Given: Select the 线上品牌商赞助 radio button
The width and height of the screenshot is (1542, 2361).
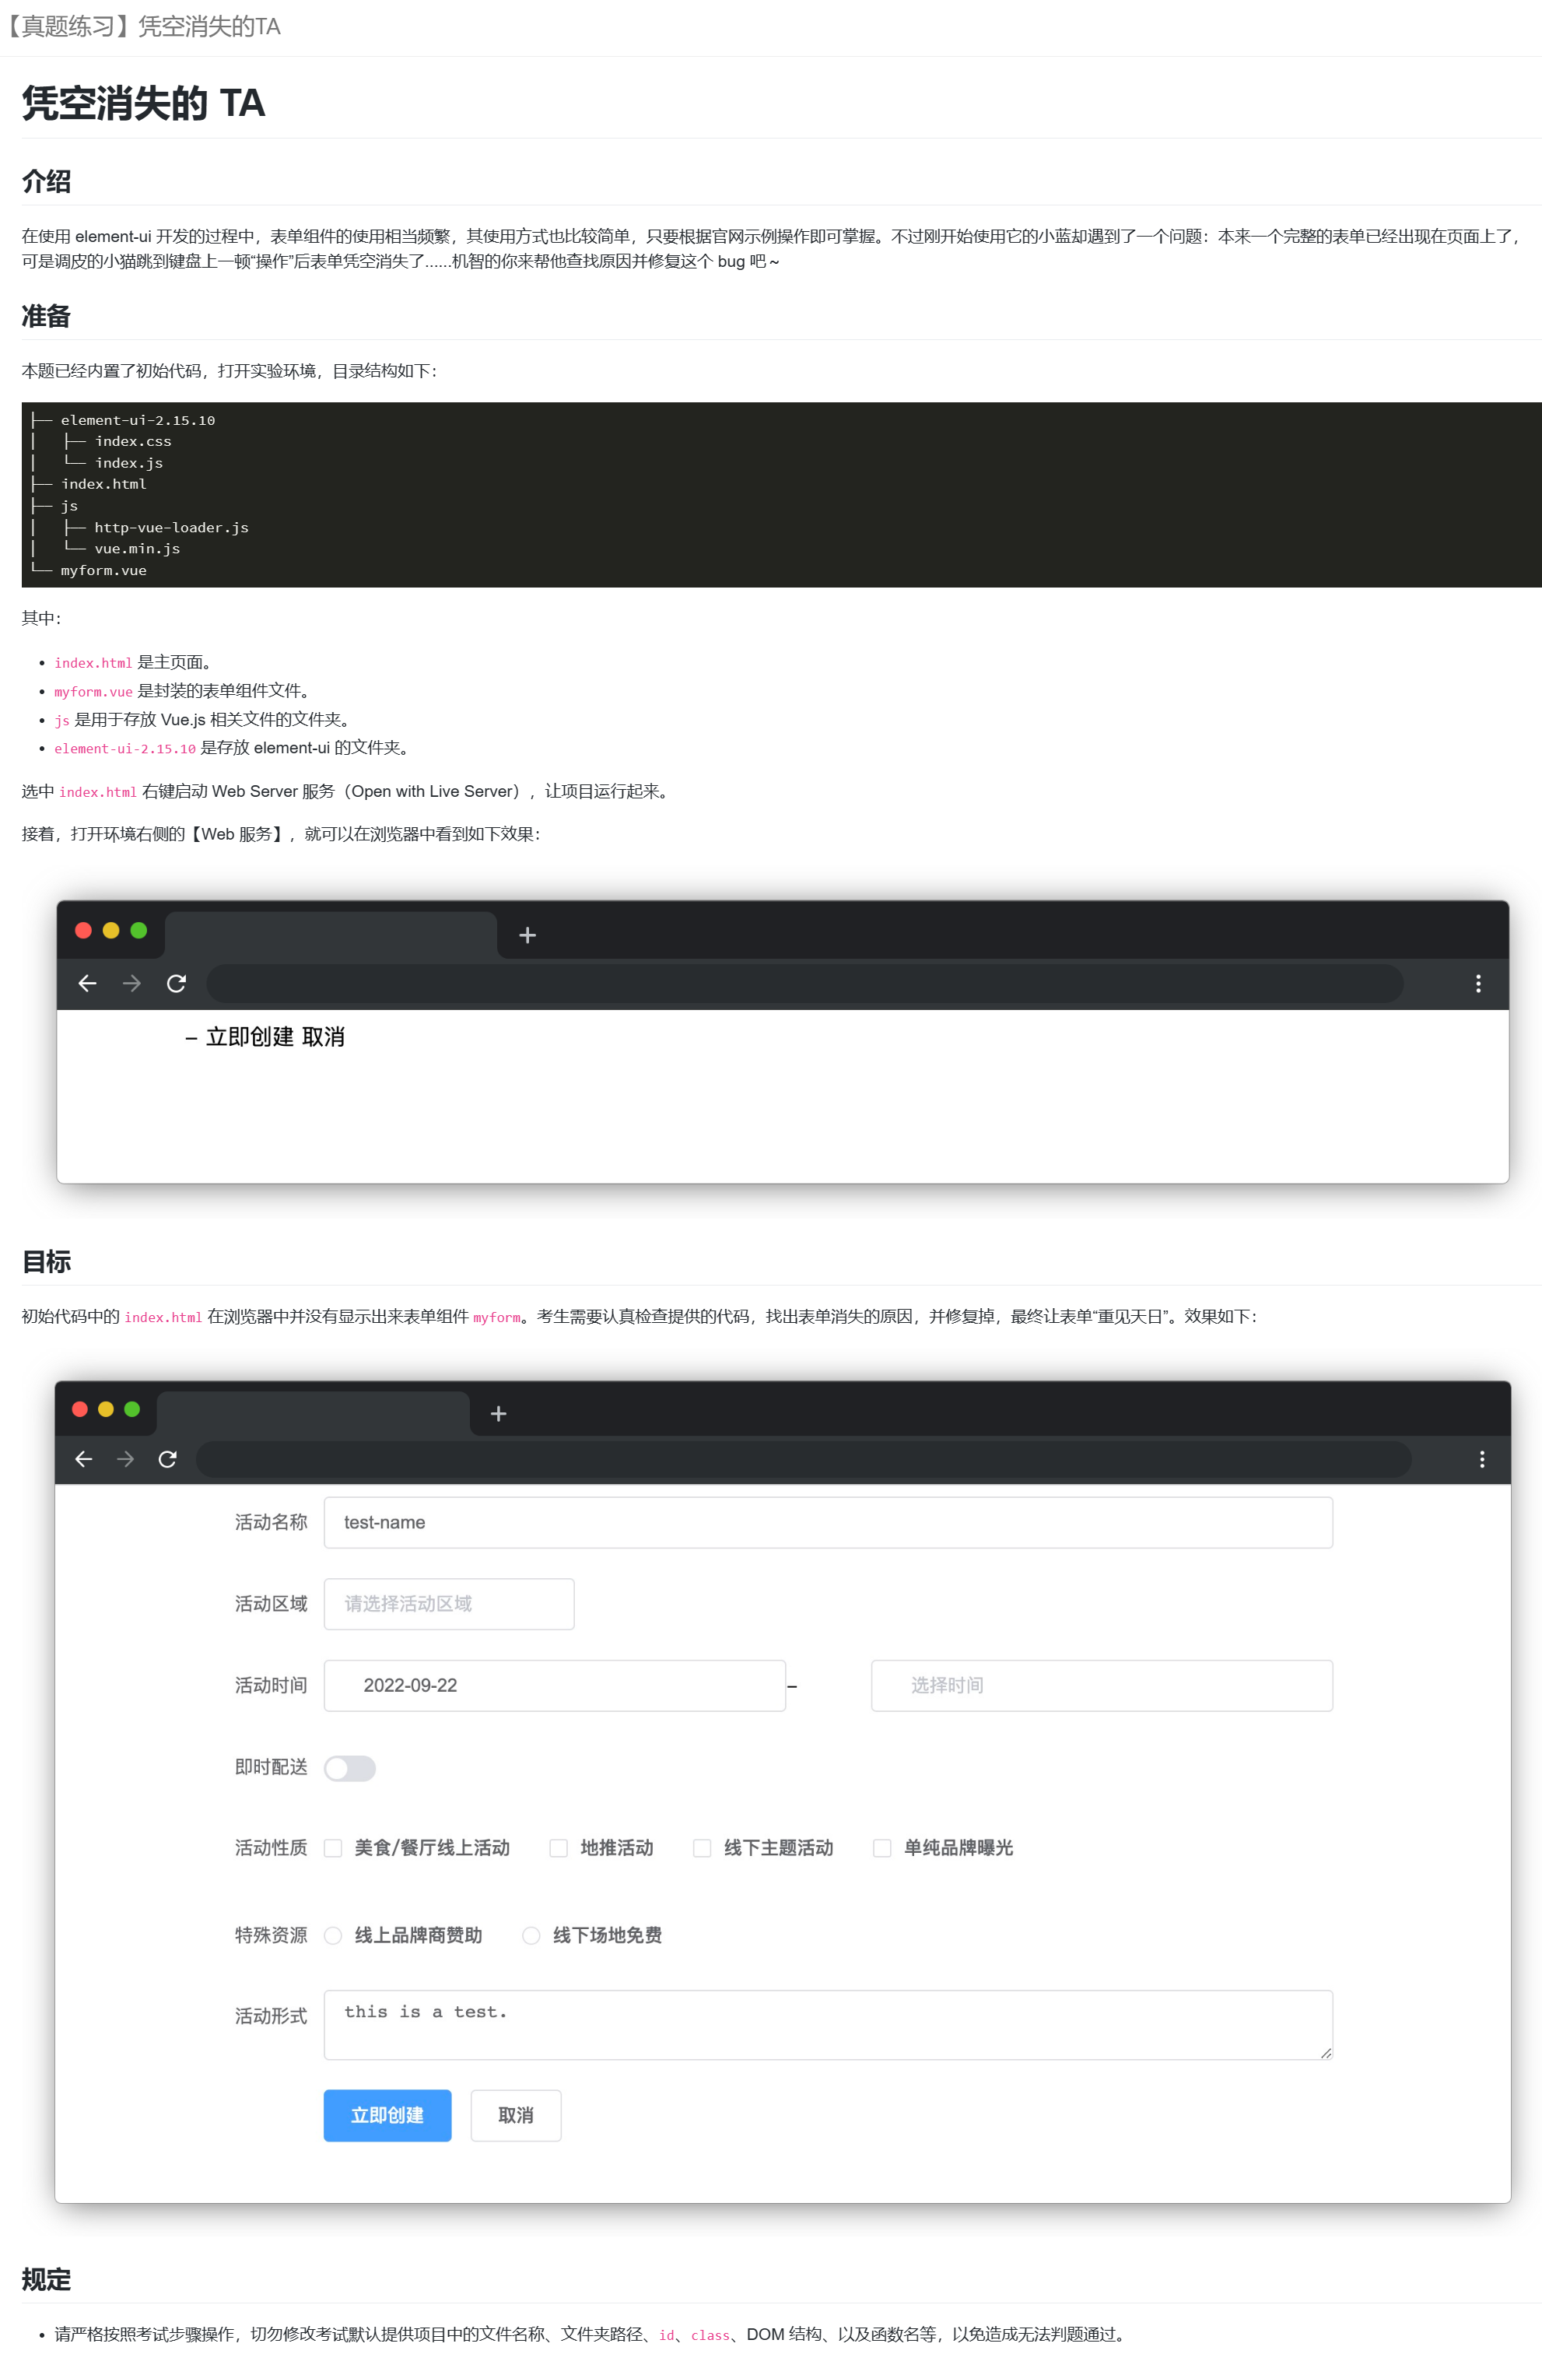Looking at the screenshot, I should (333, 1935).
